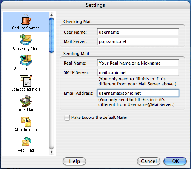Enable Make Eudora the default Mailer
Image resolution: width=191 pixels, height=169 pixels.
click(x=67, y=118)
